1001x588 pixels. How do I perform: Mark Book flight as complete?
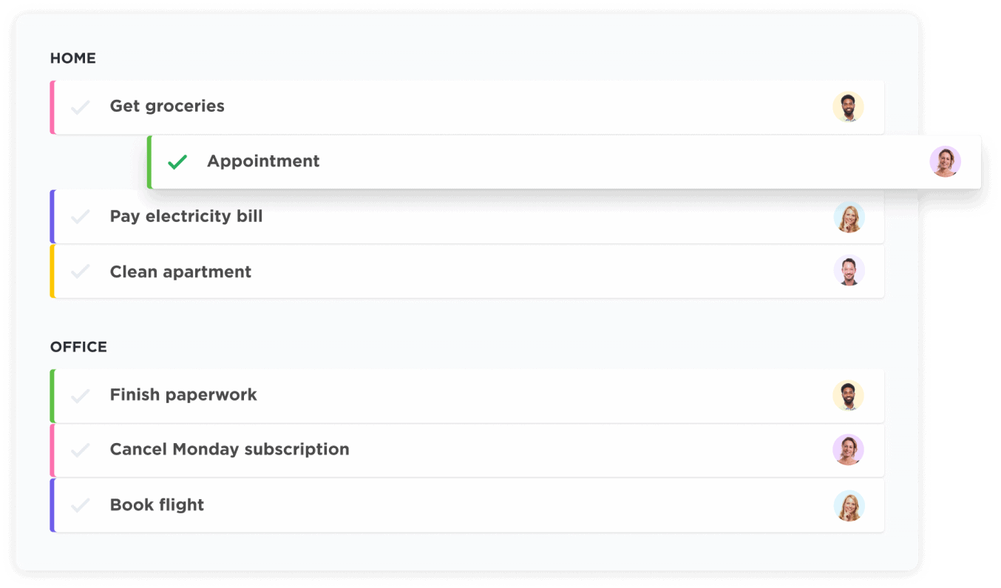(81, 506)
